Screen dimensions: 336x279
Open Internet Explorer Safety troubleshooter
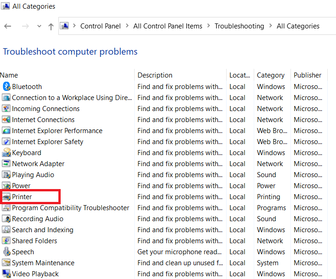47,142
